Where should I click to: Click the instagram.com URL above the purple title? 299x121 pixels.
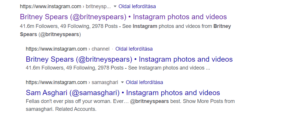(50, 6)
